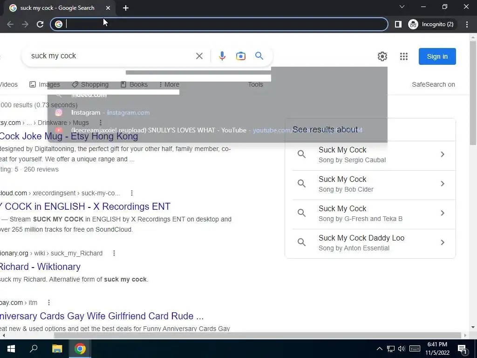The height and width of the screenshot is (358, 477).
Task: Expand chevron for song by G-Fresh and Teka B
Action: (x=443, y=213)
